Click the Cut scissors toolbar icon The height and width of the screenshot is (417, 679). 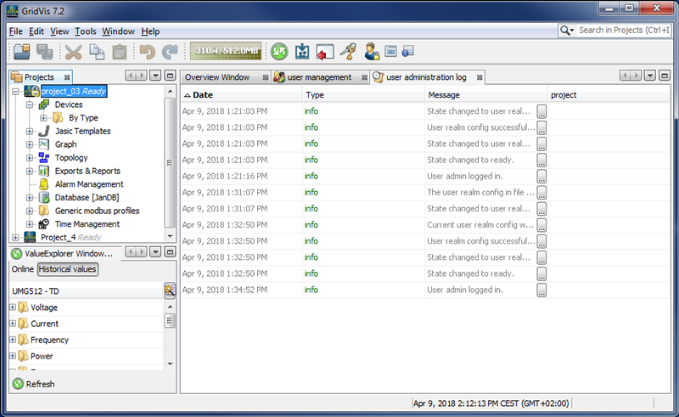(74, 52)
